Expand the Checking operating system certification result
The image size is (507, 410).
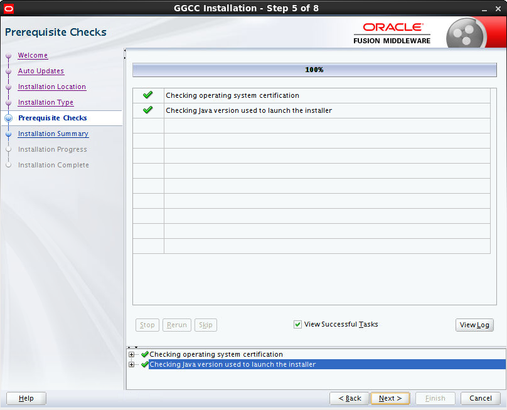(131, 354)
